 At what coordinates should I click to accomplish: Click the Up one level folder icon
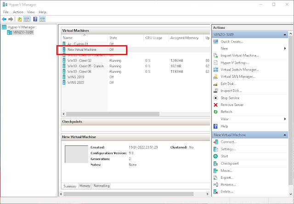coord(20,19)
